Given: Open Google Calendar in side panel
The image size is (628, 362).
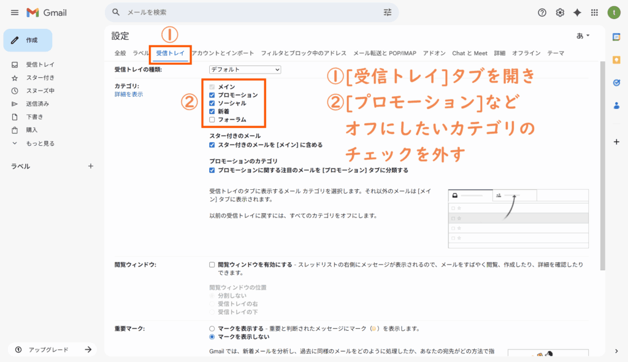Looking at the screenshot, I should tap(616, 37).
